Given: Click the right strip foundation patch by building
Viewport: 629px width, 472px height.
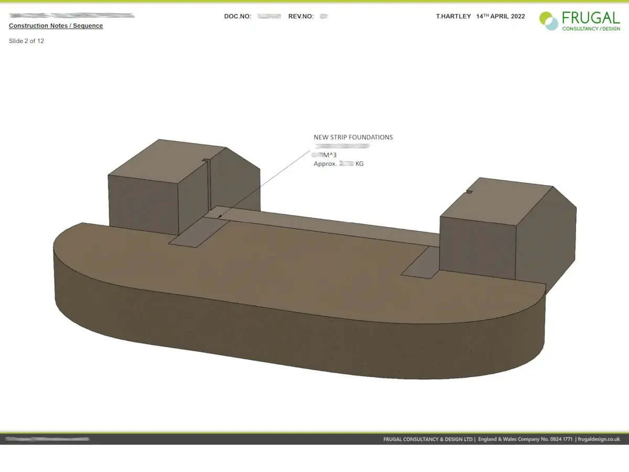Looking at the screenshot, I should (x=422, y=262).
